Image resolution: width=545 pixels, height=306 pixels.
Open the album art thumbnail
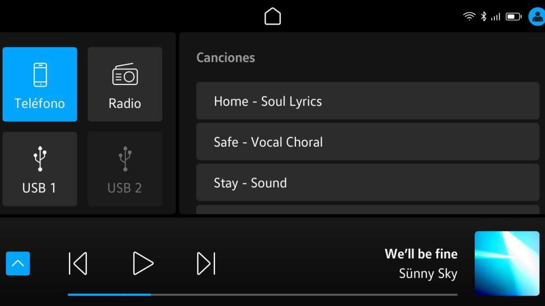click(x=507, y=263)
